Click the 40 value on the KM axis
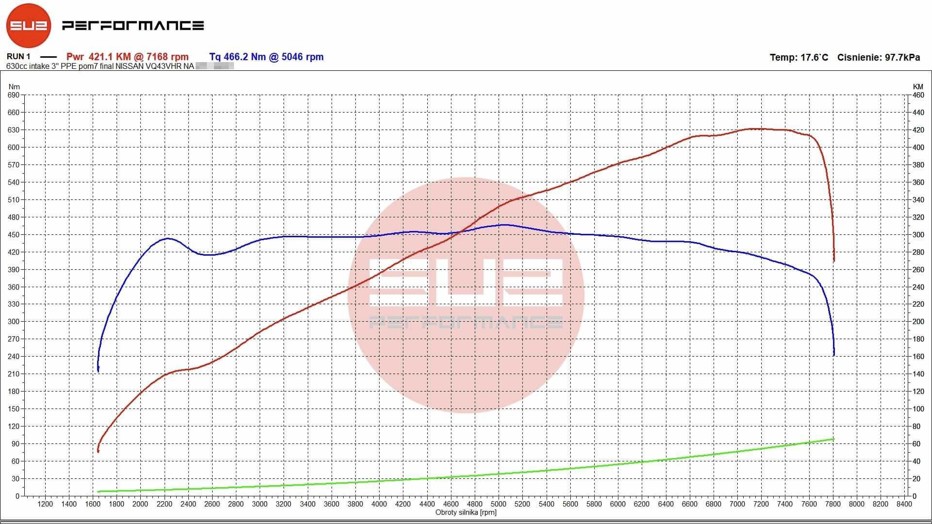The height and width of the screenshot is (524, 932). (x=916, y=461)
